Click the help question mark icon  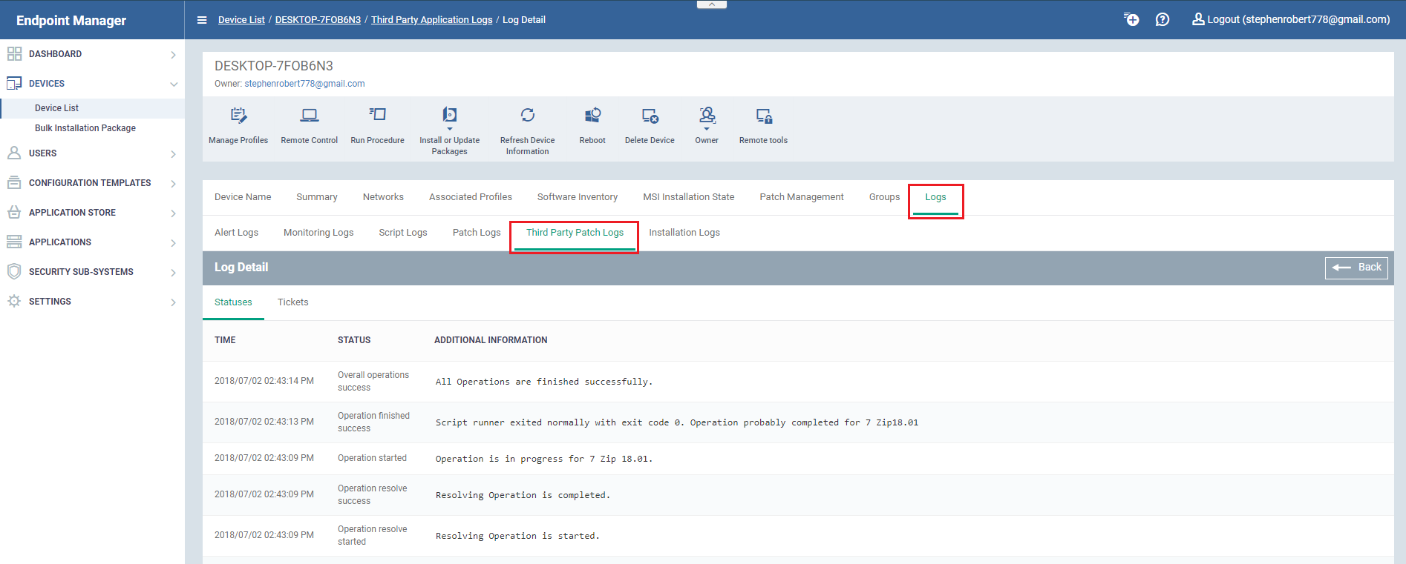click(1163, 19)
